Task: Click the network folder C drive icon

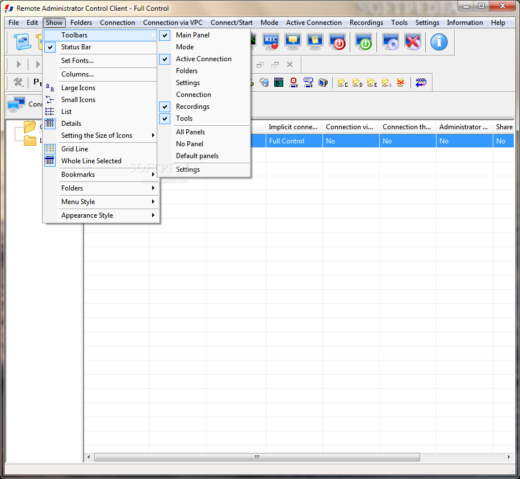Action: 342,83
